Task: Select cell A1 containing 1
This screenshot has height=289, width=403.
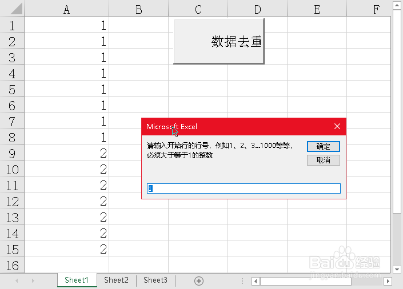Action: (66, 25)
